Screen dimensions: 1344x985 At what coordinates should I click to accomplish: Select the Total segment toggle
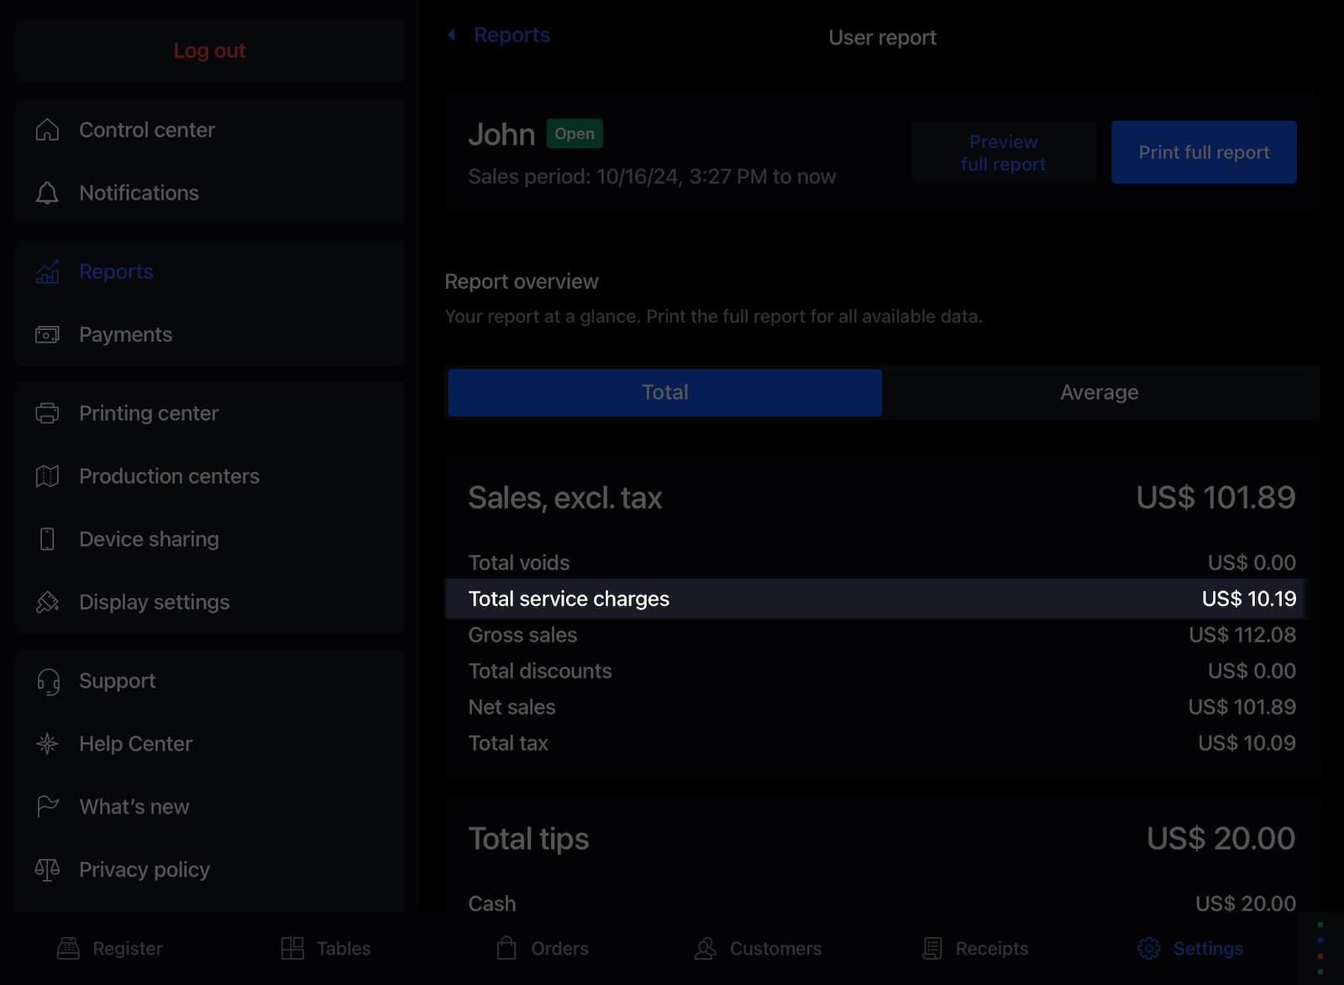point(664,392)
